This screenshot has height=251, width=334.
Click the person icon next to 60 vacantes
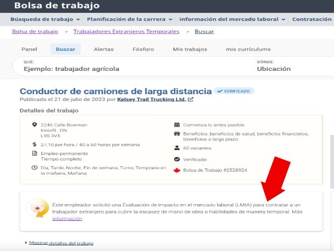(x=177, y=148)
